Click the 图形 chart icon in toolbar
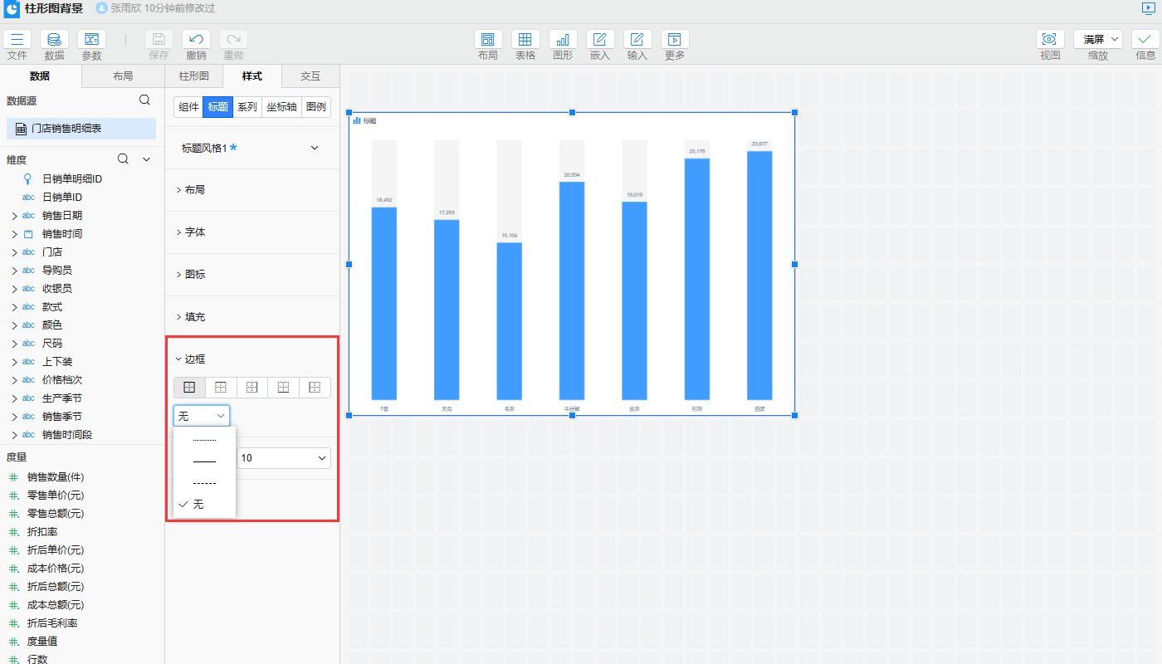Viewport: 1162px width, 664px height. [x=563, y=39]
